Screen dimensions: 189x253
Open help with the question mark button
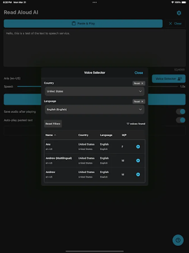pyautogui.click(x=178, y=240)
